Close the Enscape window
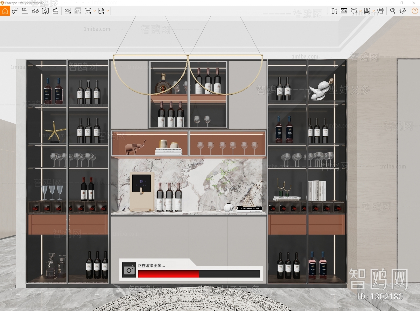Viewport: 420px width, 311px height. point(414,3)
